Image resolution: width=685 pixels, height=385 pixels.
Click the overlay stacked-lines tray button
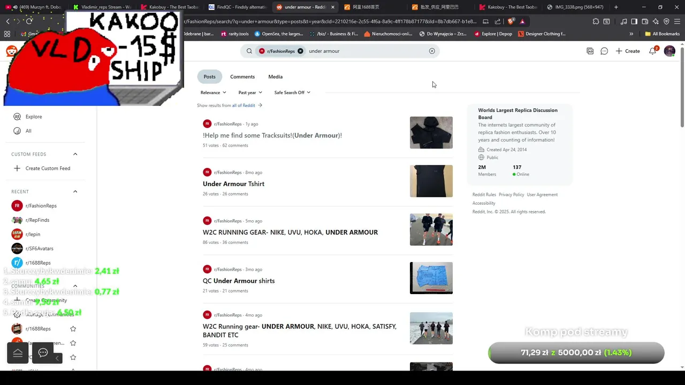(18, 352)
